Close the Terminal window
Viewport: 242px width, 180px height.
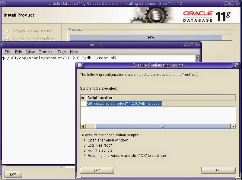tap(197, 45)
